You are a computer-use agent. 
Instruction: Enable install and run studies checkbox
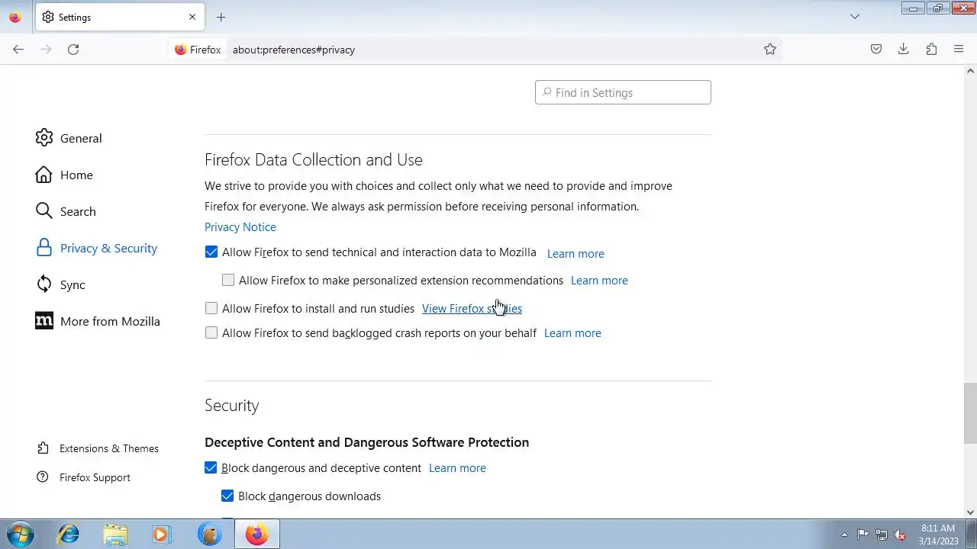211,308
